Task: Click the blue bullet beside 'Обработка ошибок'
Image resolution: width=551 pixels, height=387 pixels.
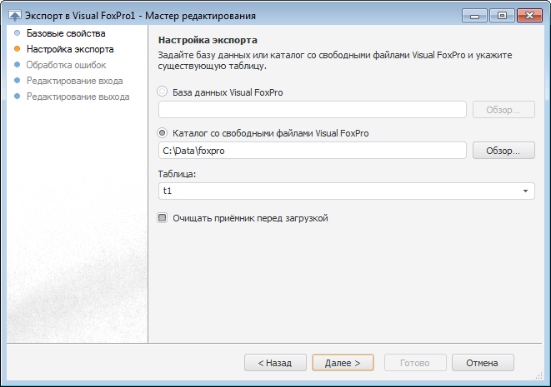Action: (x=17, y=65)
